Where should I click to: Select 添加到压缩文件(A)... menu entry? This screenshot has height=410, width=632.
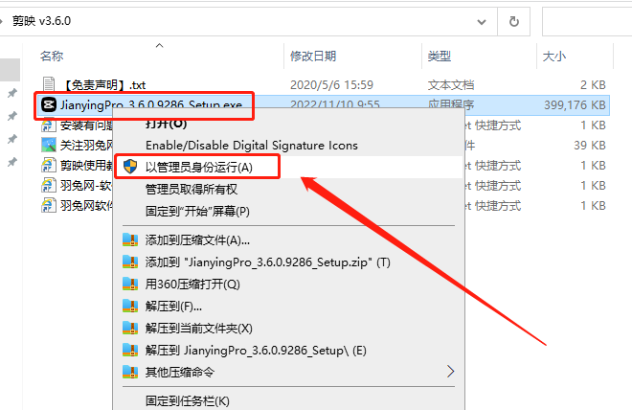(197, 240)
